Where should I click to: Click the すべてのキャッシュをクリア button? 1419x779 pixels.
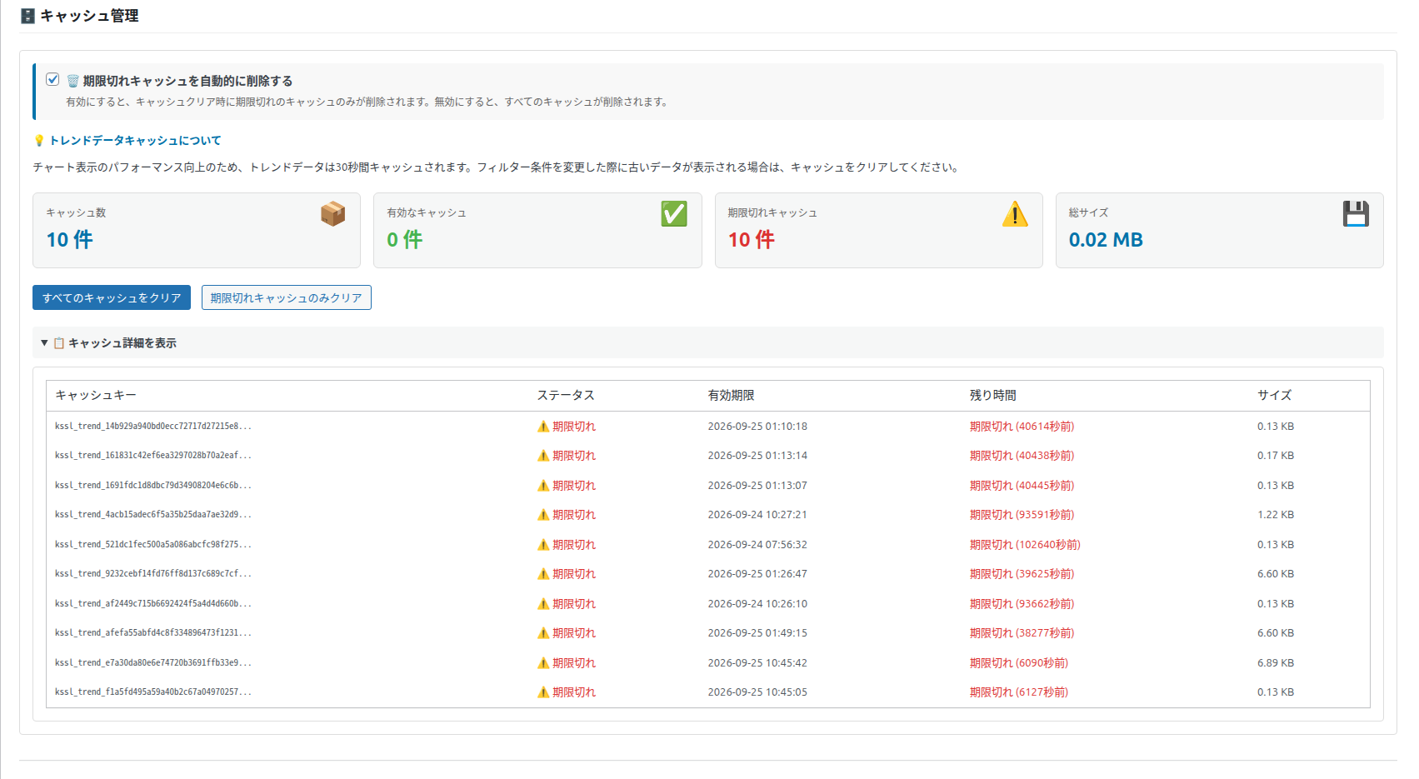[x=112, y=297]
